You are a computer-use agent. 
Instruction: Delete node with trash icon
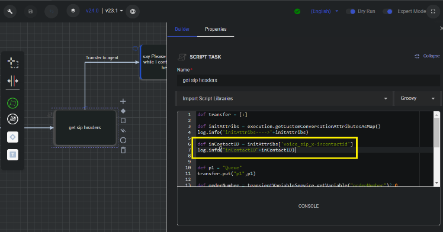pos(123,150)
